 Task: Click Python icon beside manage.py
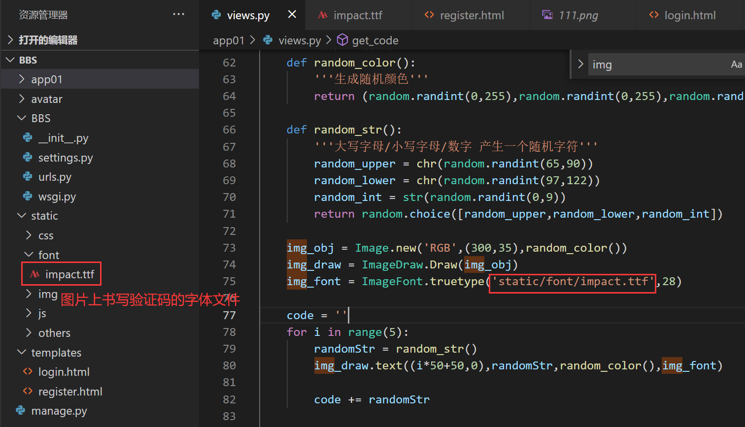pyautogui.click(x=21, y=410)
